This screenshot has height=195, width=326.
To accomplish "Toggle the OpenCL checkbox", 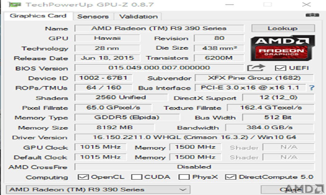I will pos(83,177).
